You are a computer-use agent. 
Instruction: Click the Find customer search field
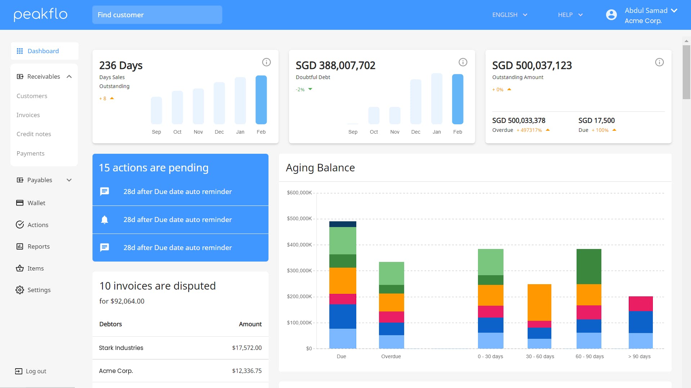pos(157,15)
